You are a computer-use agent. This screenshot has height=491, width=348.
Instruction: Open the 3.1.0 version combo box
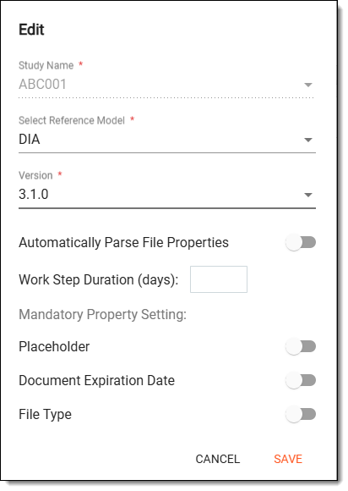click(167, 195)
